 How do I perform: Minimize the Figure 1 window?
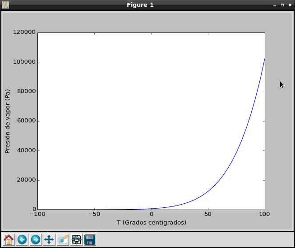tap(274, 5)
